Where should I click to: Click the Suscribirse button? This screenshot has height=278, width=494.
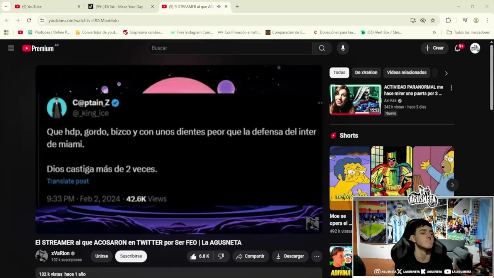point(131,256)
